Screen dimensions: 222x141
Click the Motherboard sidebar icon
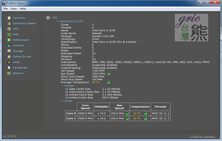point(9,40)
